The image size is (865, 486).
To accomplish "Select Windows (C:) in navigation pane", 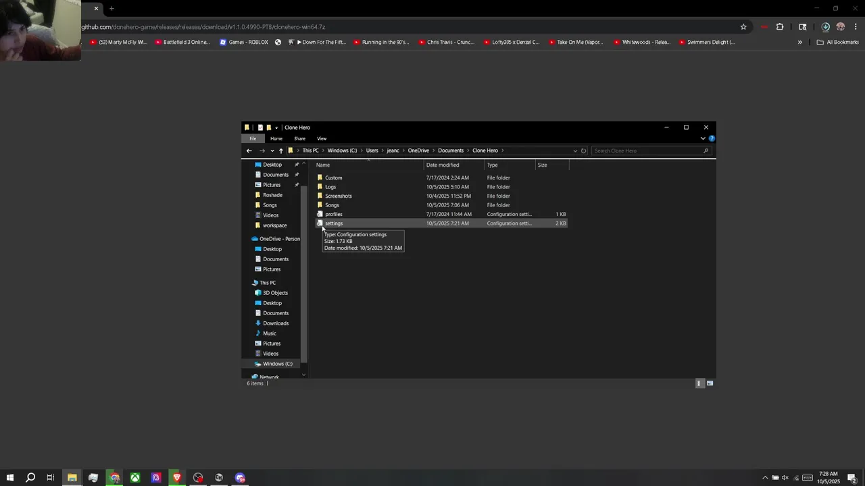I will (277, 364).
